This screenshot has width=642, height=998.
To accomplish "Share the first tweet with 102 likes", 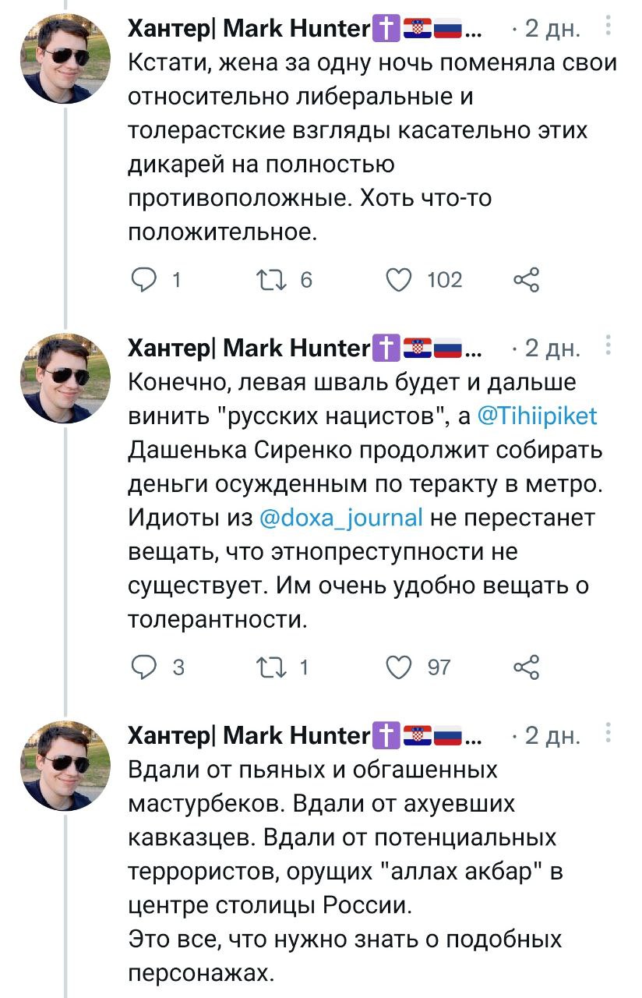I will 526,279.
